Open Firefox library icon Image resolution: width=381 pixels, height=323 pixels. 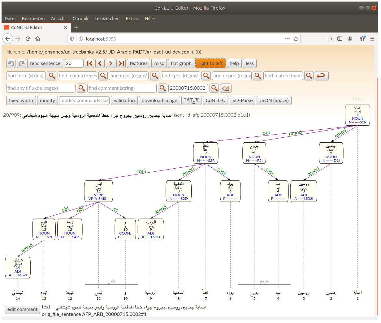point(330,39)
